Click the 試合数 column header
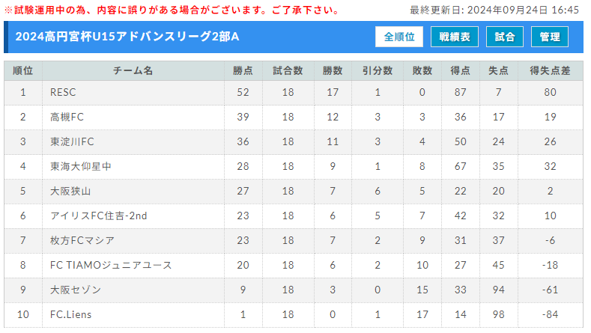The height and width of the screenshot is (333, 591). pyautogui.click(x=288, y=71)
